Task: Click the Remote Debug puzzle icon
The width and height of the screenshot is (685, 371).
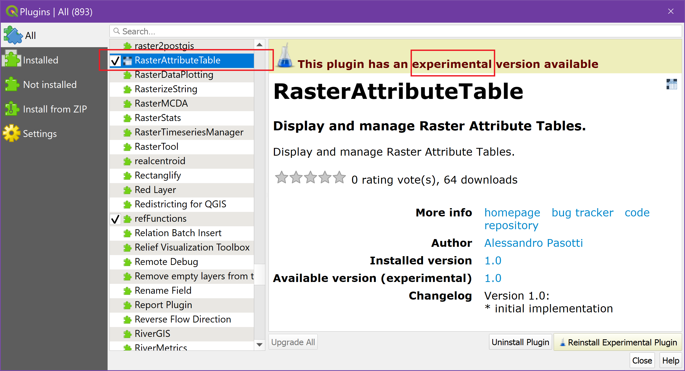Action: coord(128,262)
